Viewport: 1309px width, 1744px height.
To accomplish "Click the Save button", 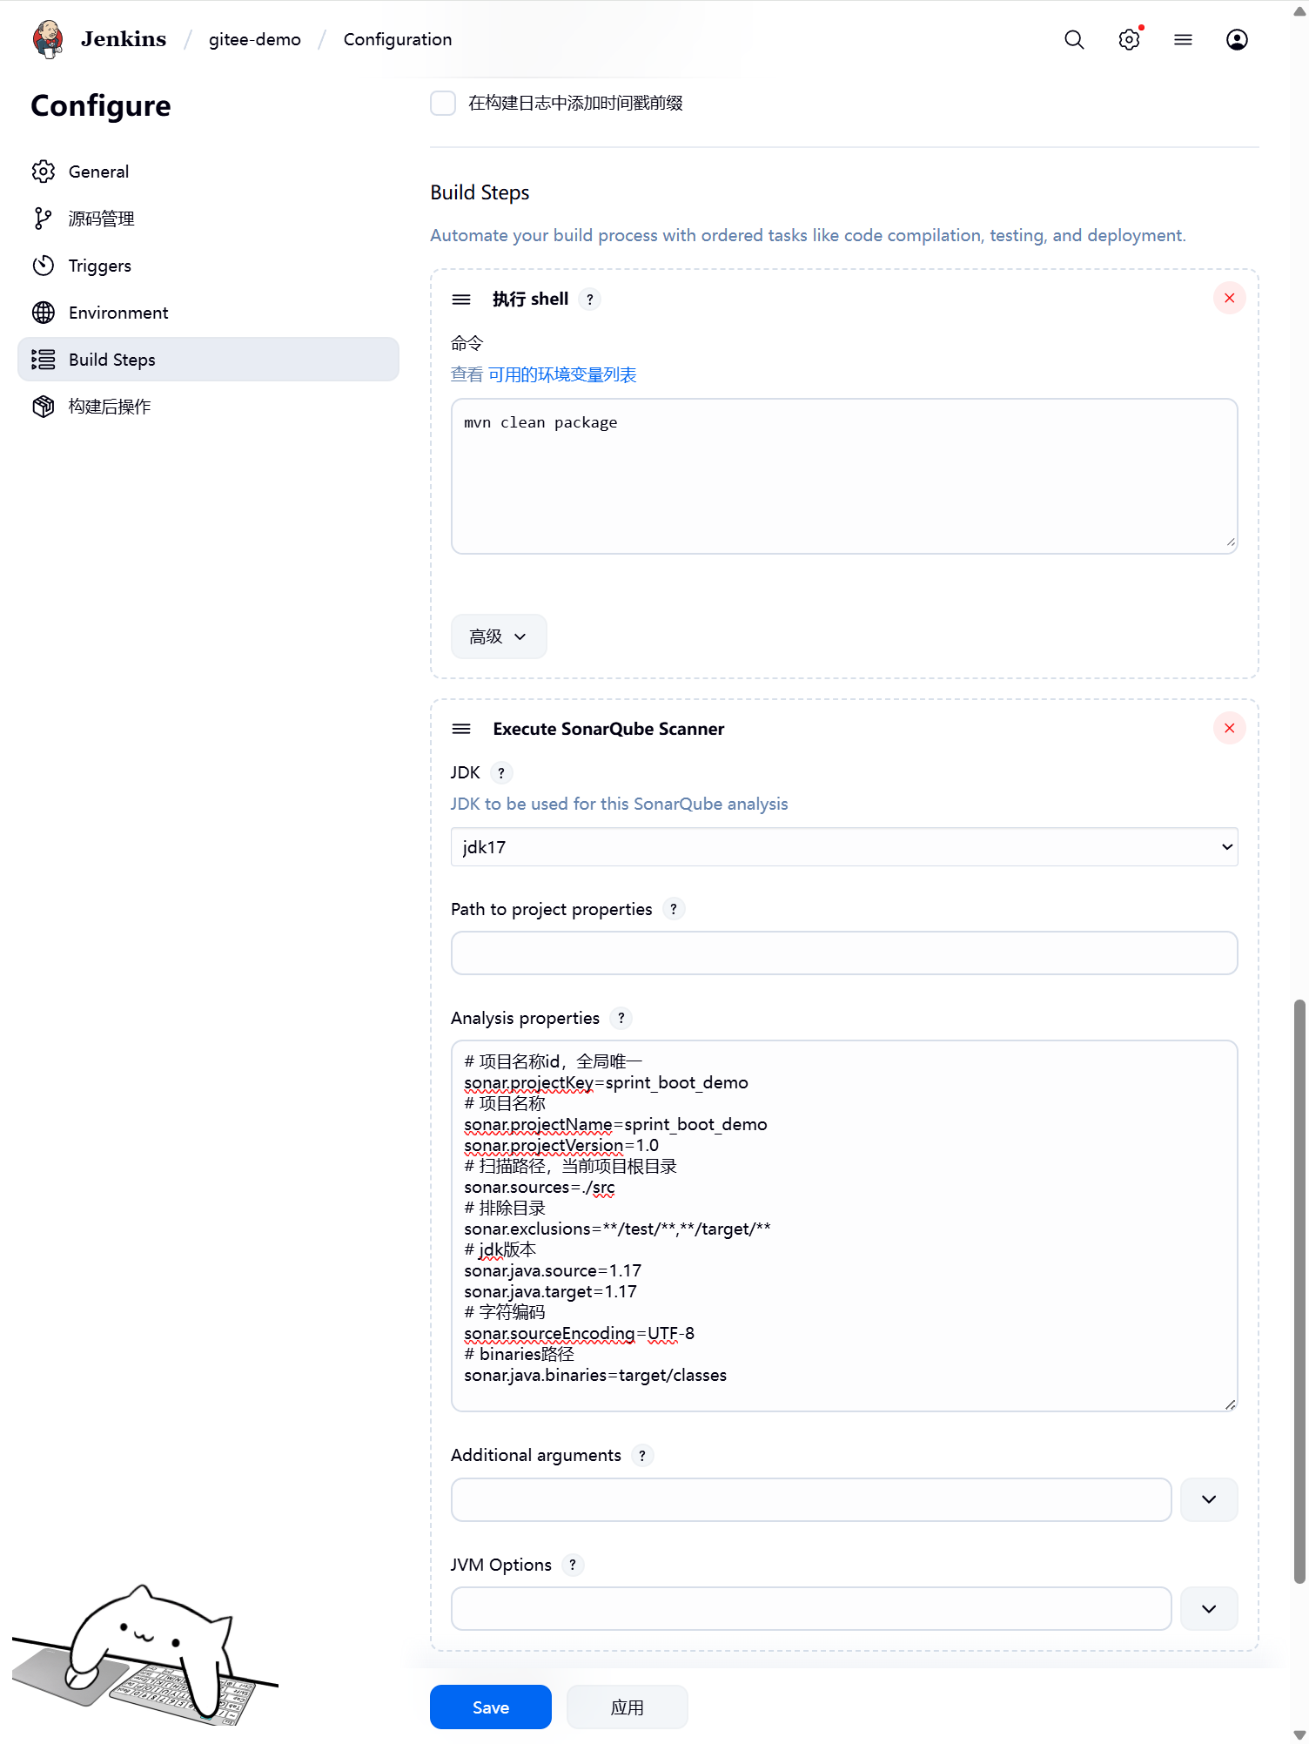I will coord(491,1707).
